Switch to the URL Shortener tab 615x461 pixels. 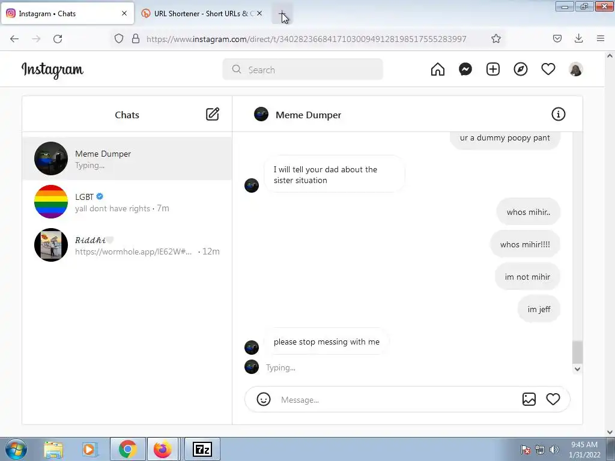tap(202, 13)
